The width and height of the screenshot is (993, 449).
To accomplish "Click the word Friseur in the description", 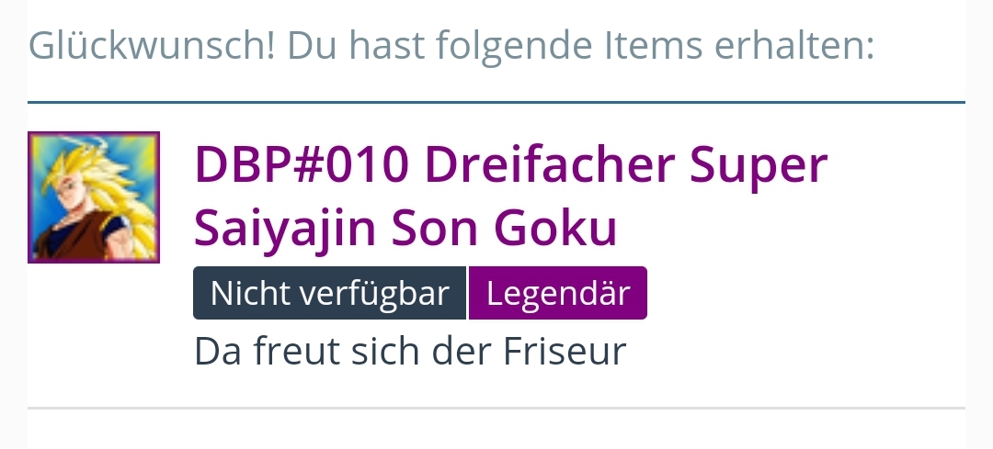I will (x=565, y=351).
